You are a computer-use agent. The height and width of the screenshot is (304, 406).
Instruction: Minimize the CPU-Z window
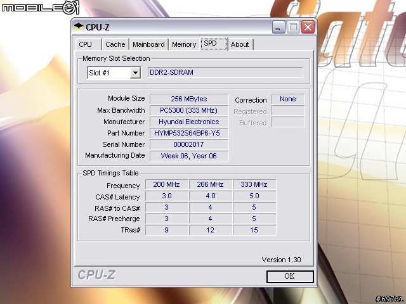point(278,27)
